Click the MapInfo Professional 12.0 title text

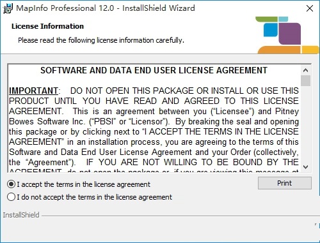tap(65, 8)
